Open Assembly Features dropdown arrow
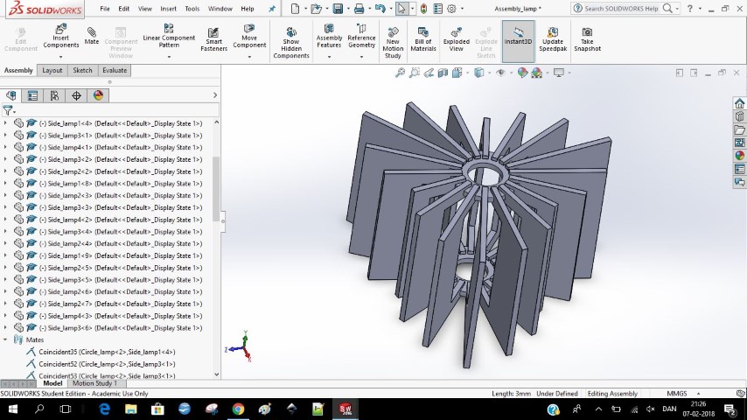 [329, 57]
